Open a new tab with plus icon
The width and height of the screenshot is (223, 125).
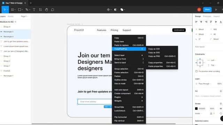(31, 3)
